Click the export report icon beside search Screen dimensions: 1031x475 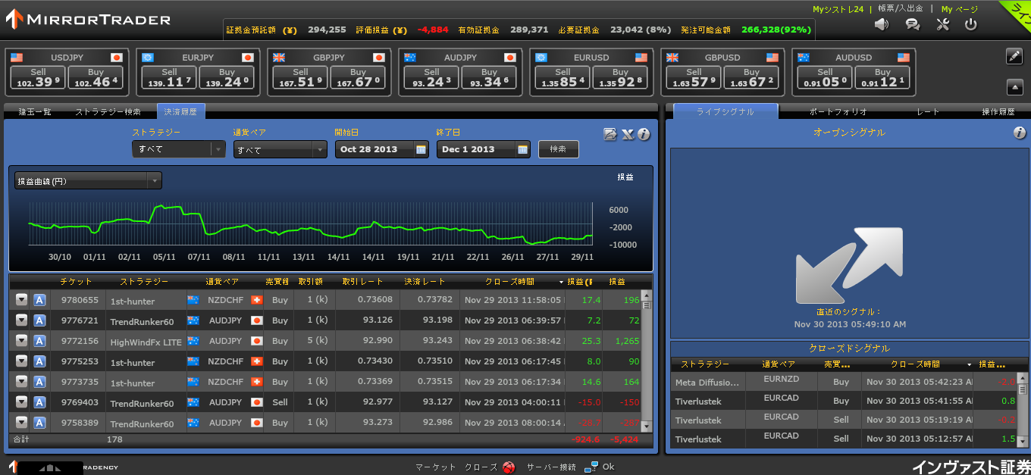pos(610,134)
